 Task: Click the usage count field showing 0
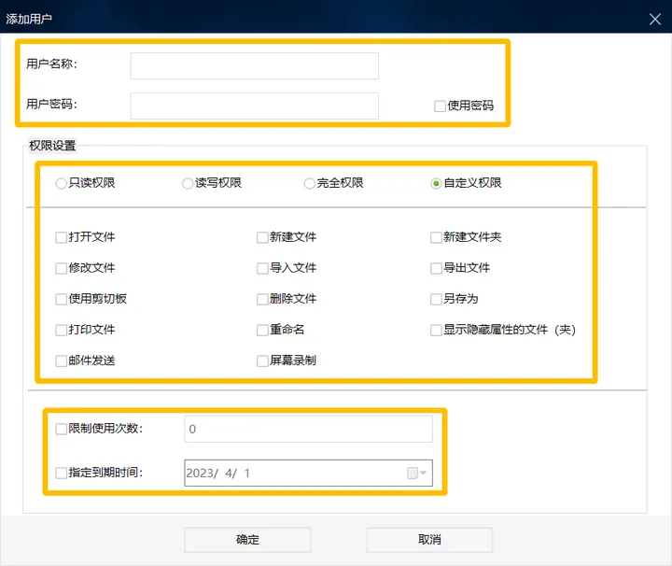coord(309,429)
